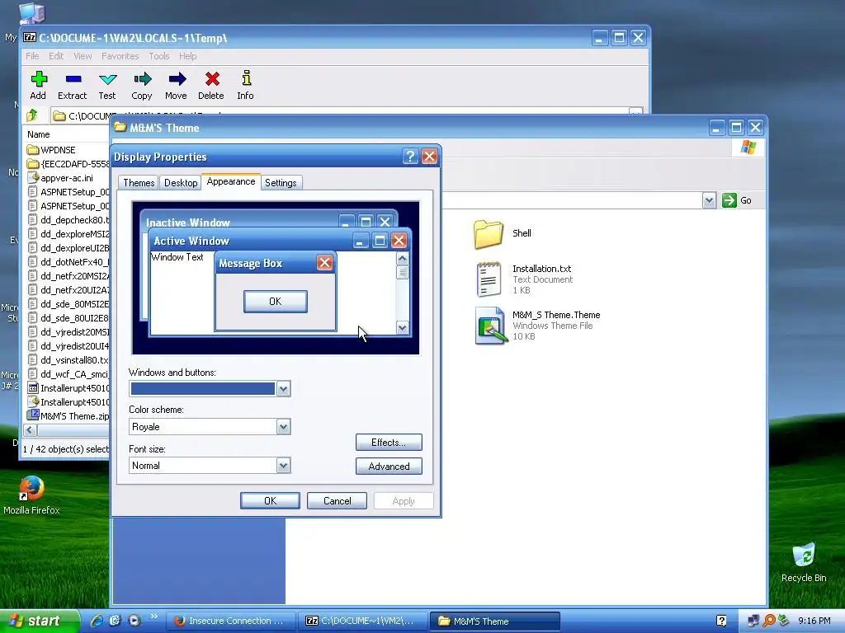Click the Copy icon in 7-Zip toolbar
Image resolution: width=845 pixels, height=633 pixels.
(x=142, y=80)
